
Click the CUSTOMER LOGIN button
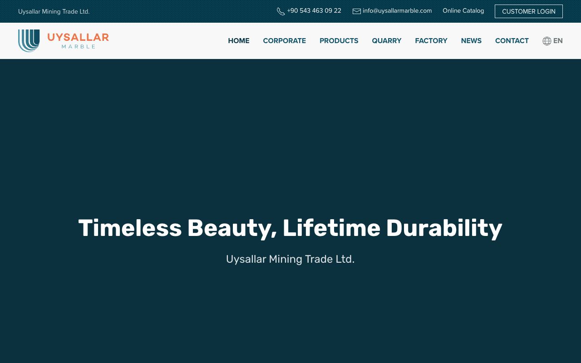[x=529, y=11]
